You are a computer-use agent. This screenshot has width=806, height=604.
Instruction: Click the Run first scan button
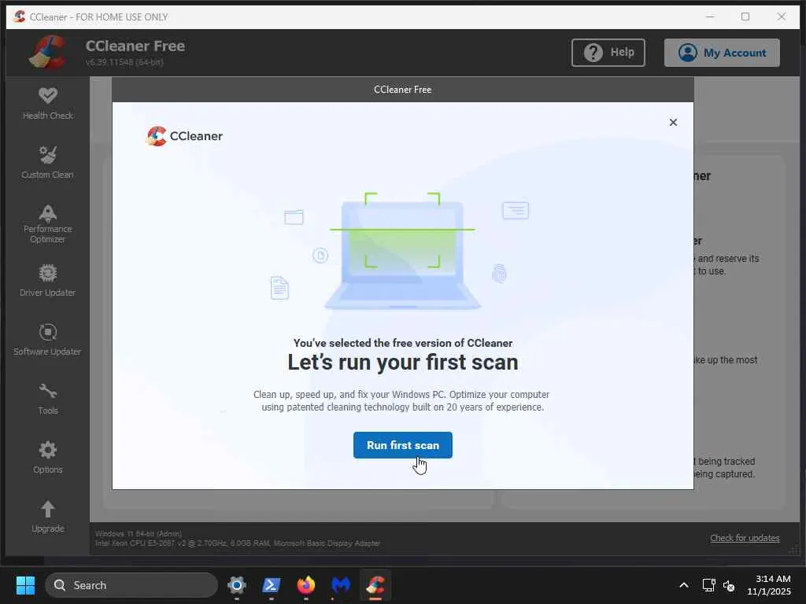click(402, 445)
